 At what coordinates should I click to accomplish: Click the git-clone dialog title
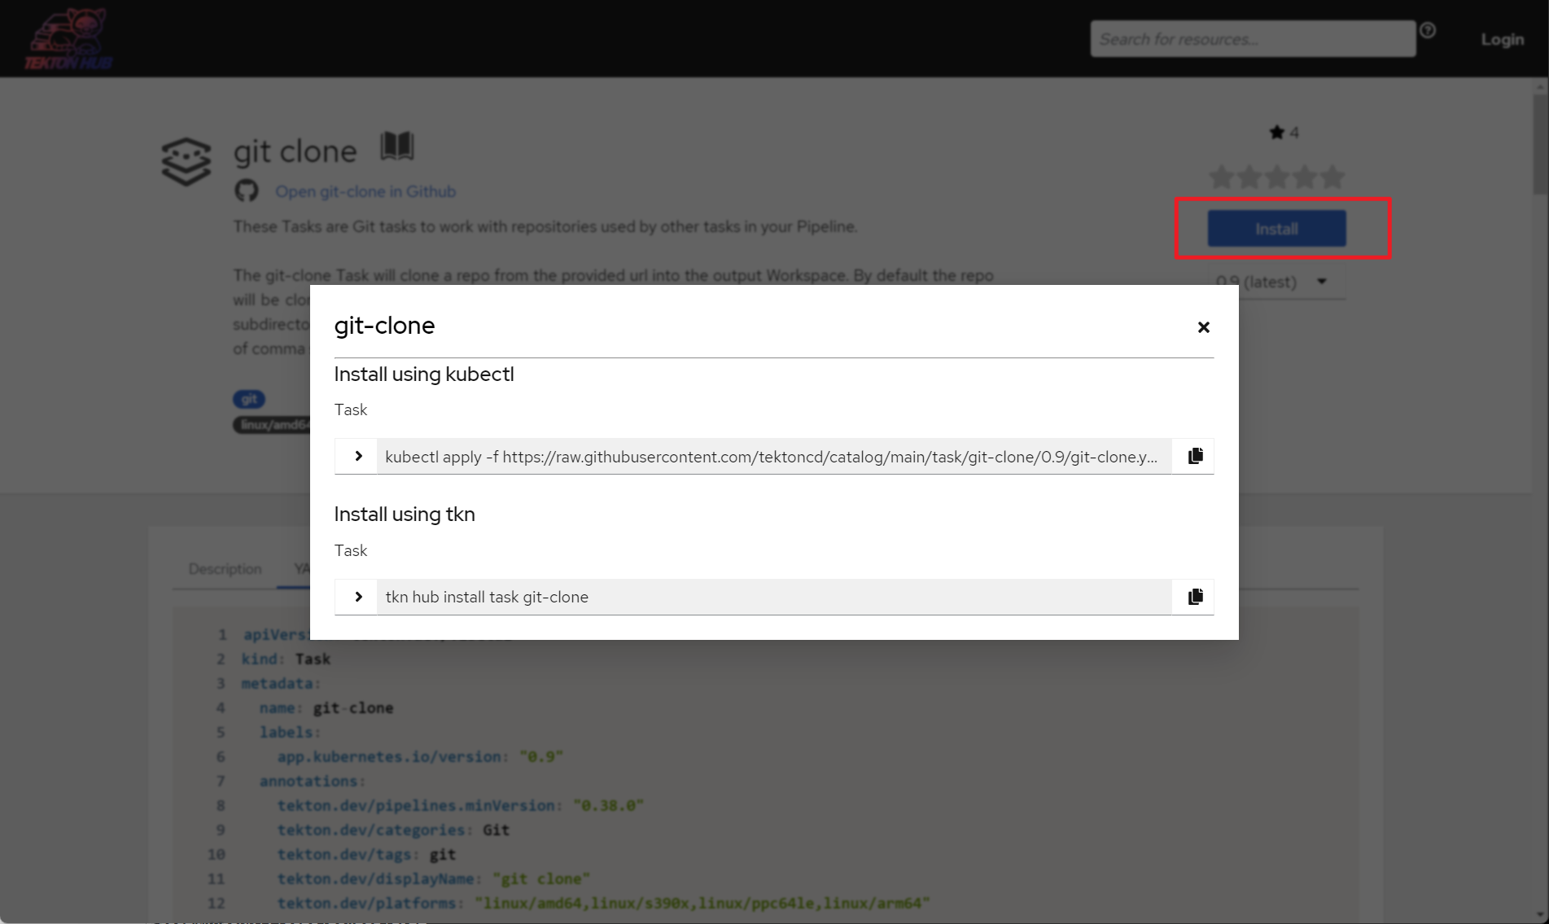click(x=384, y=326)
